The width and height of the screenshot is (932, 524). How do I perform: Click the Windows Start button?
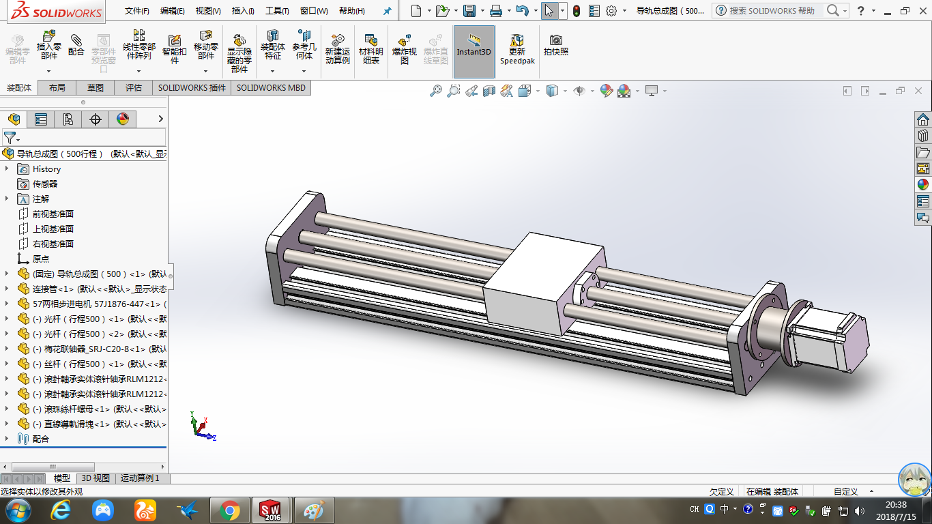pyautogui.click(x=17, y=510)
